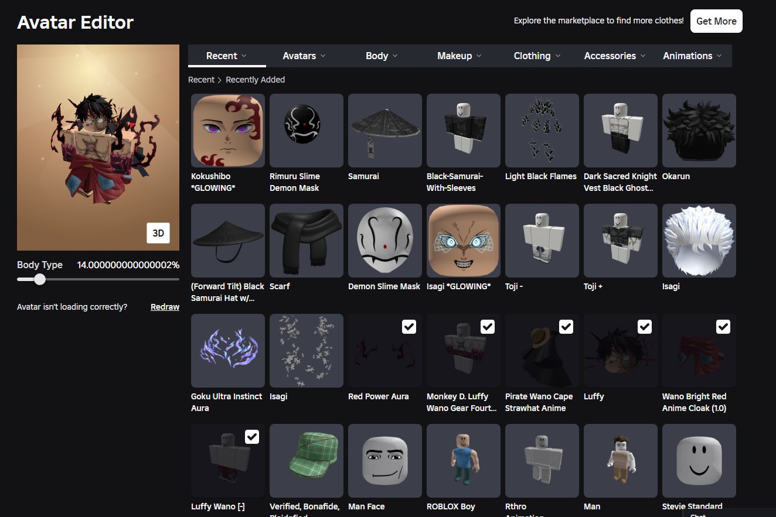Image resolution: width=776 pixels, height=517 pixels.
Task: Open the Animations tab
Action: pyautogui.click(x=693, y=56)
